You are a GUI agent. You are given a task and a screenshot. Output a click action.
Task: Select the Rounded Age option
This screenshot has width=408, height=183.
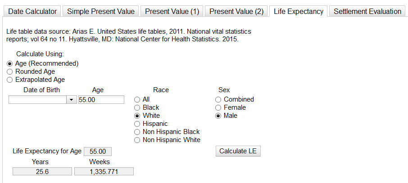point(10,71)
